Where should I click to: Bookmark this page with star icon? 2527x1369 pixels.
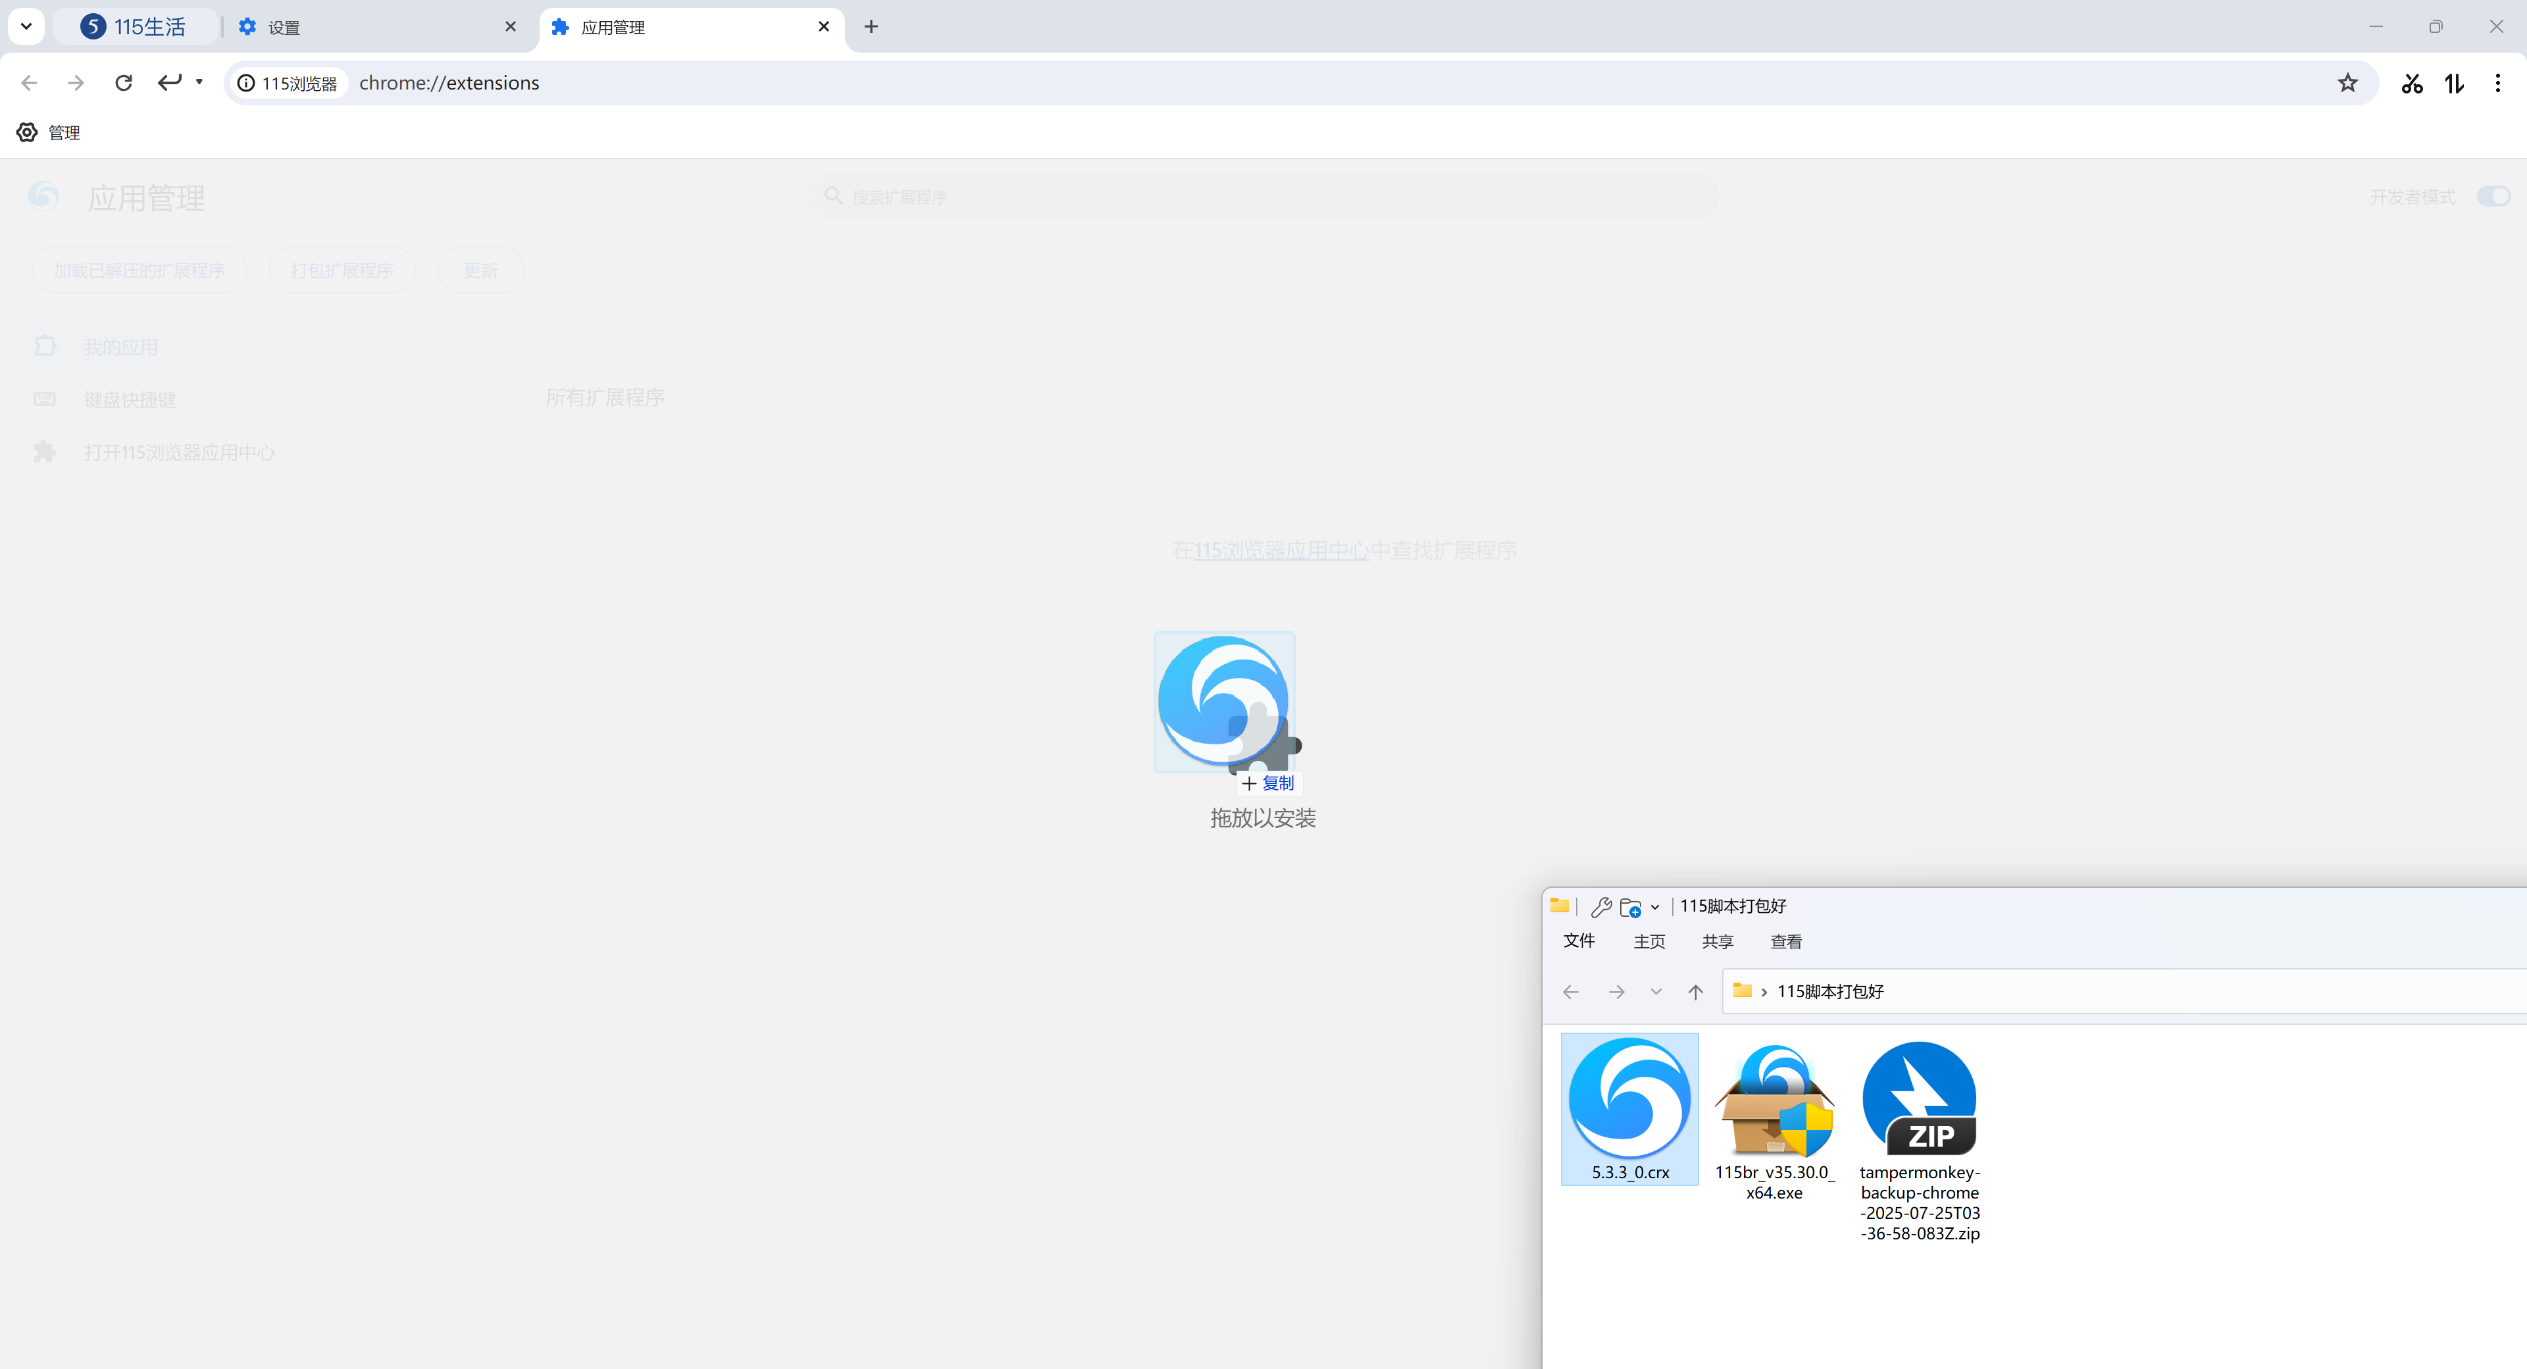pos(2347,84)
